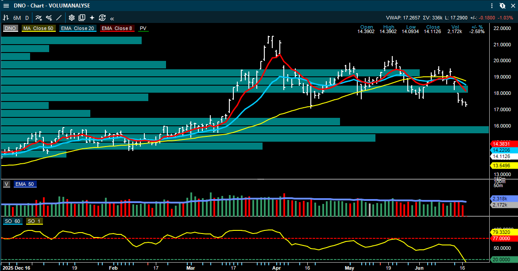The width and height of the screenshot is (518, 271).
Task: Click the 22.0000 price axis label
Action: tap(502, 28)
